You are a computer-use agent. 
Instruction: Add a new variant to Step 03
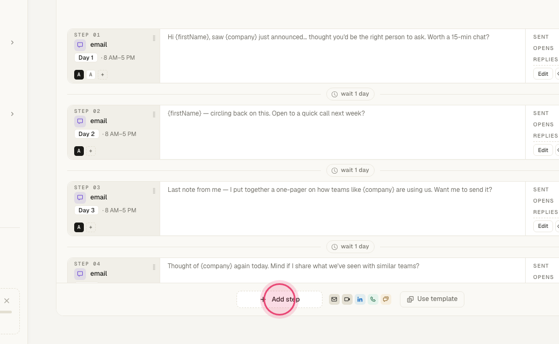click(x=90, y=227)
